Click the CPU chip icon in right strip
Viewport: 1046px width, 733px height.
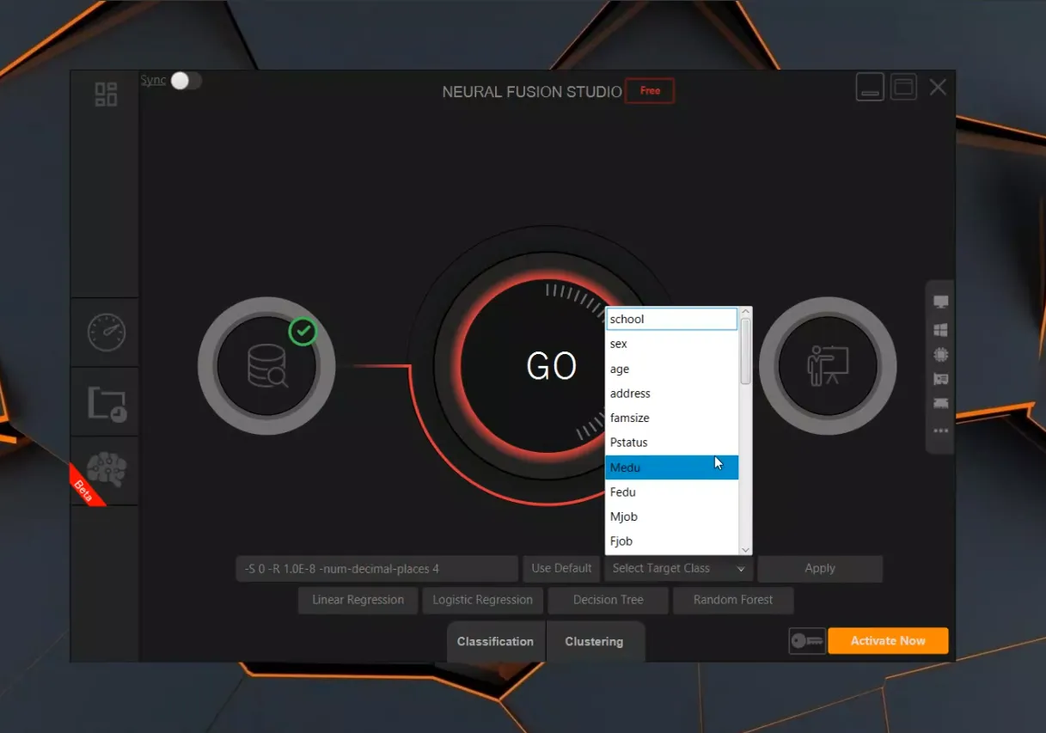(941, 354)
